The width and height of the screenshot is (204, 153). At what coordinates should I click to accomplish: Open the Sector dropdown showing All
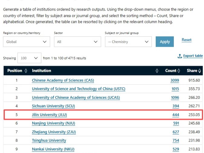click(x=78, y=42)
